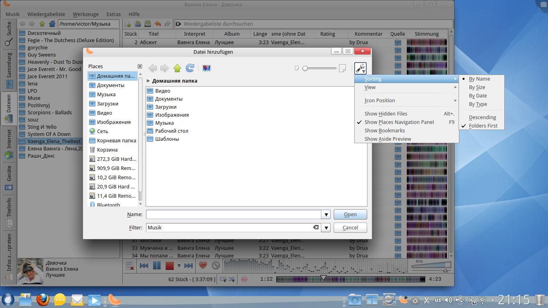Toggle Show Places Navigation Panel
This screenshot has width=548, height=308.
[399, 122]
